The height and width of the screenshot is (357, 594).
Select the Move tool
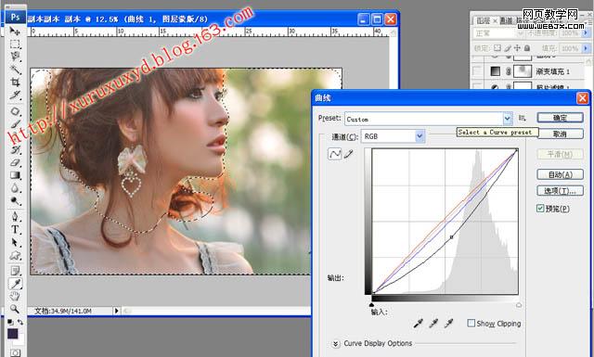pos(15,31)
